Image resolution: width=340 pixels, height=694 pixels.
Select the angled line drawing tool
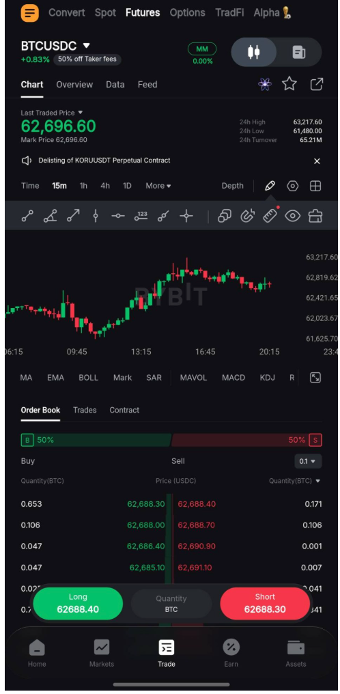50,216
